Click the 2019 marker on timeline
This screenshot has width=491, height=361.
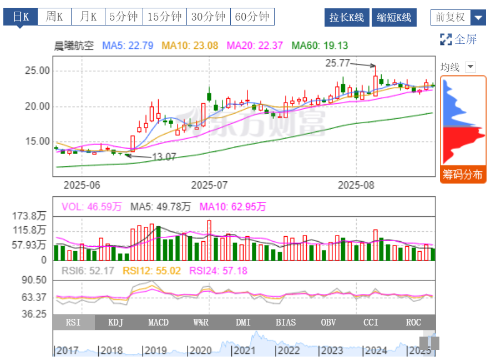156,350
